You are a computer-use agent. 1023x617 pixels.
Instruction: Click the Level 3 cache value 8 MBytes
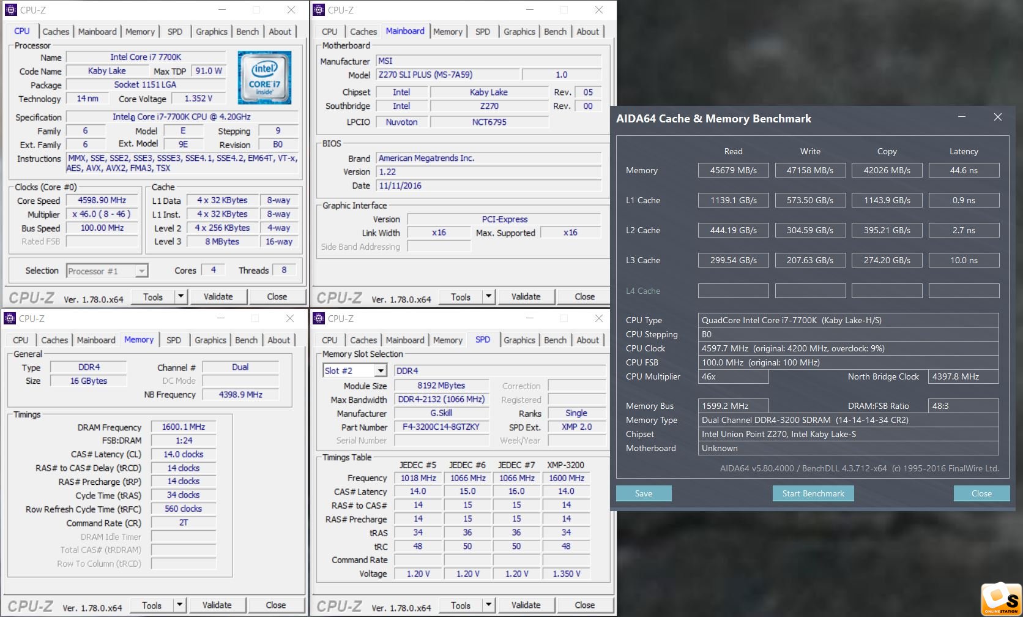[x=222, y=242]
